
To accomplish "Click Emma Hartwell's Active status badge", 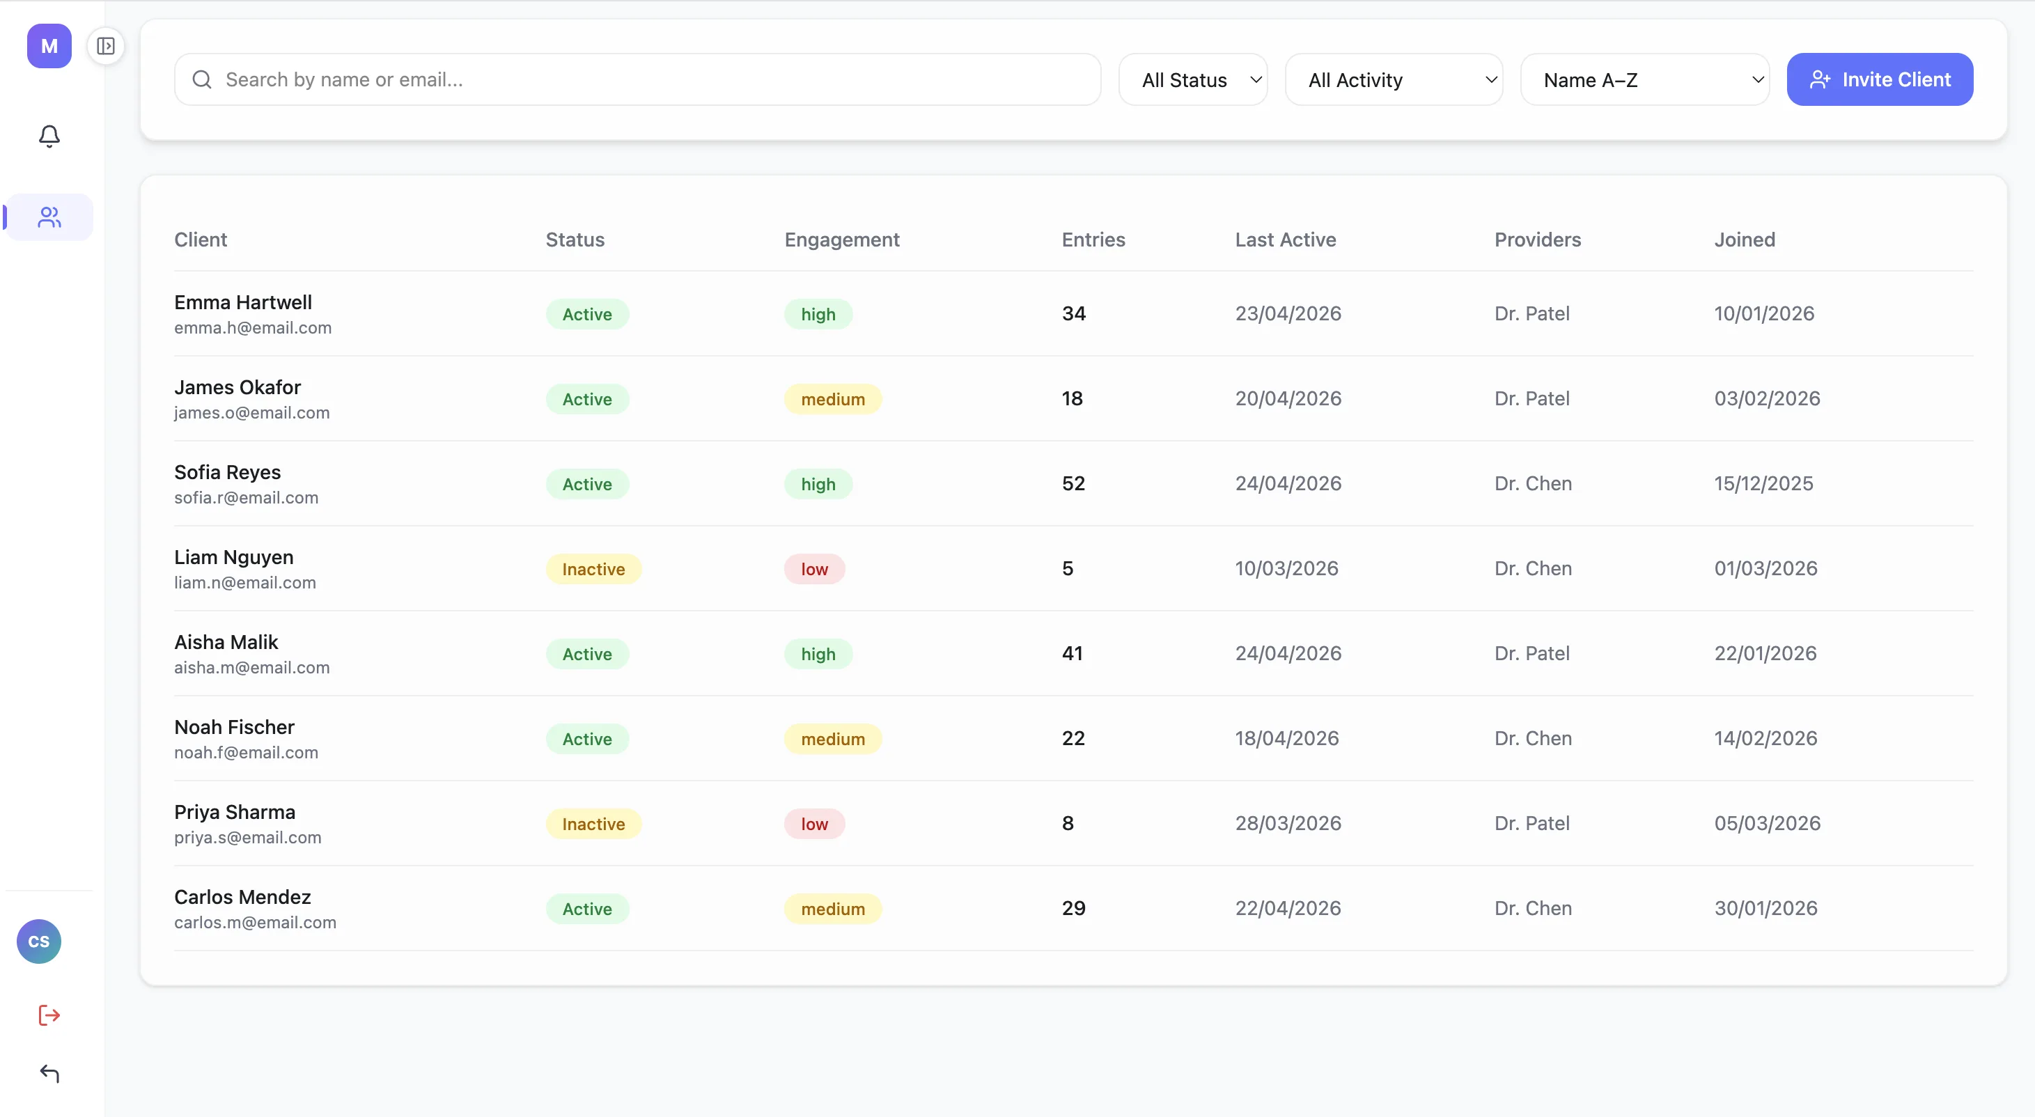I will pyautogui.click(x=587, y=313).
